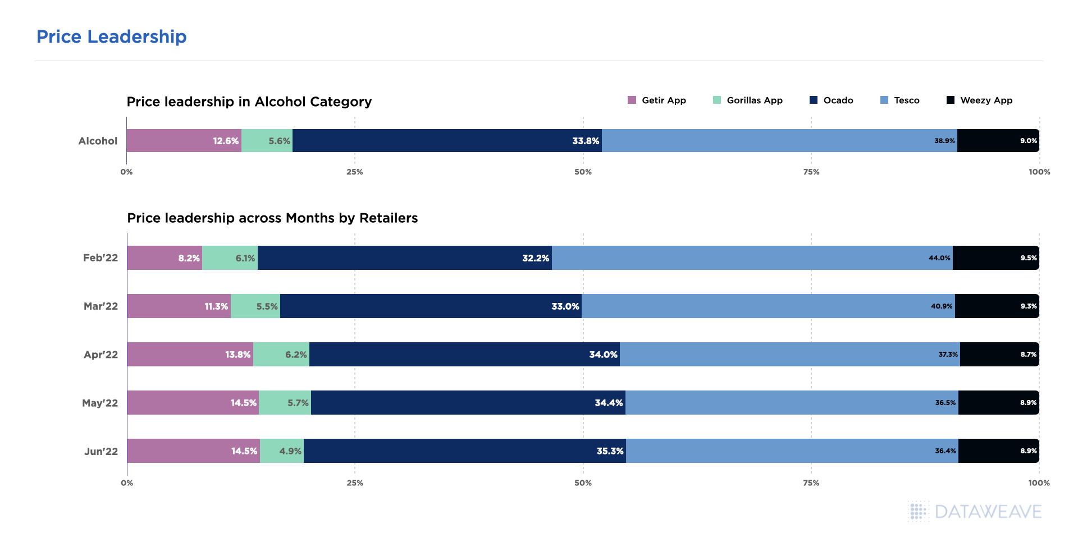Click the 50% tick under the monthly chart
1078x533 pixels.
pyautogui.click(x=583, y=483)
